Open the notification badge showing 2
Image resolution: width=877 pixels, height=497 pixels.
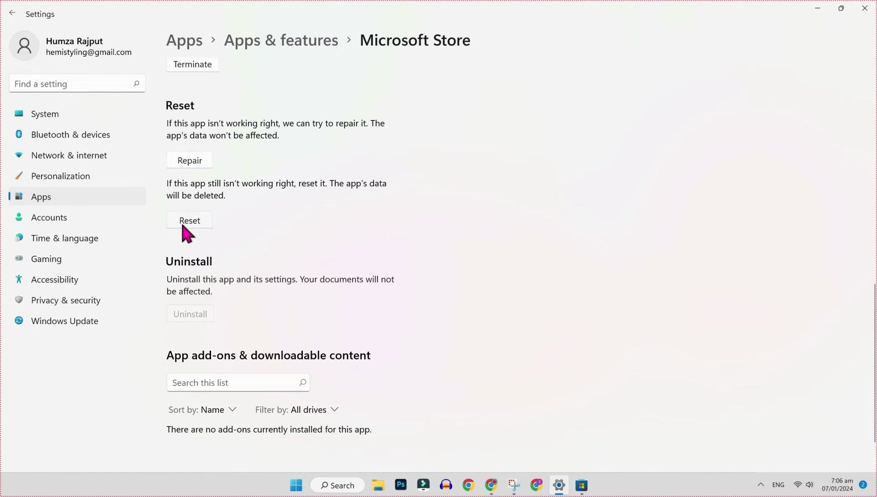pyautogui.click(x=863, y=485)
